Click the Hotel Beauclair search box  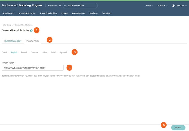tap(82, 5)
